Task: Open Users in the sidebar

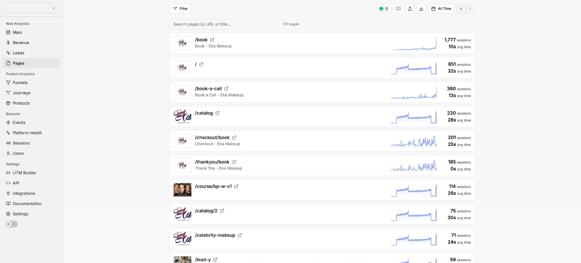Action: coord(31,154)
